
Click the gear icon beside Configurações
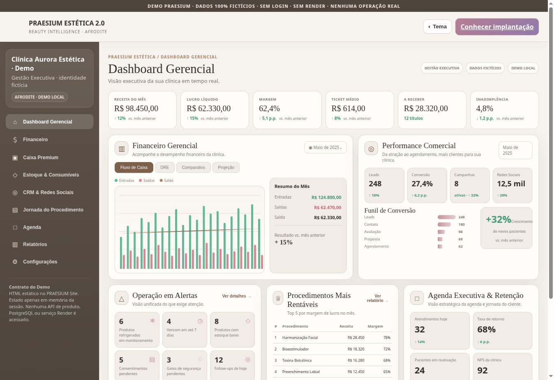[15, 262]
